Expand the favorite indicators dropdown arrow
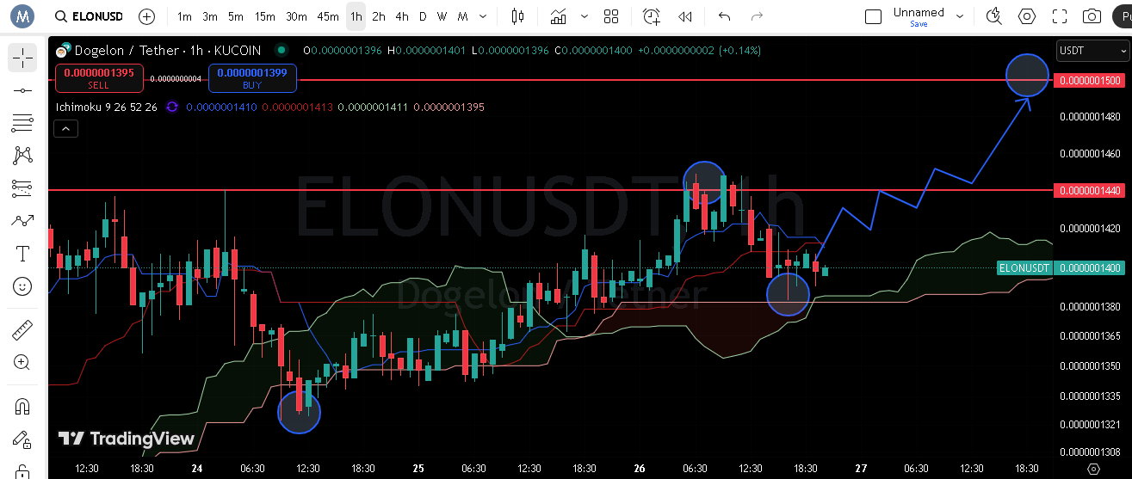This screenshot has width=1132, height=479. [x=585, y=16]
